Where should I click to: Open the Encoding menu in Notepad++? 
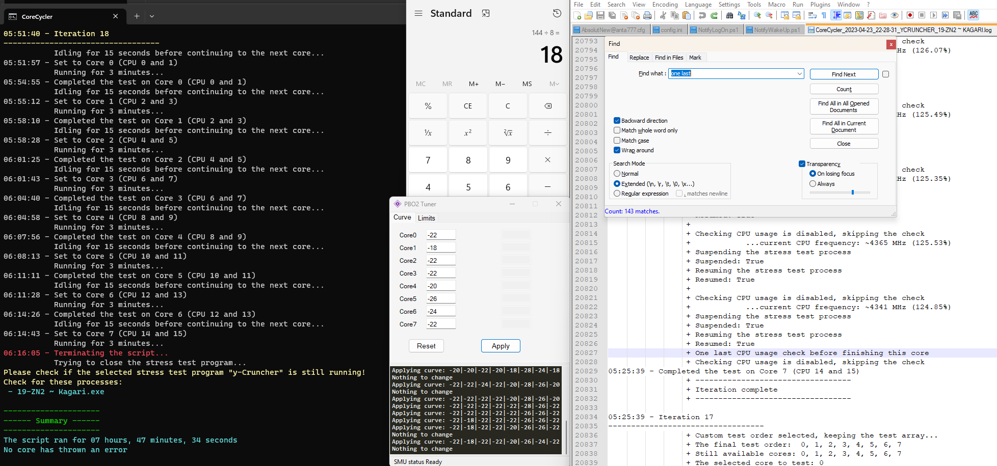tap(665, 5)
